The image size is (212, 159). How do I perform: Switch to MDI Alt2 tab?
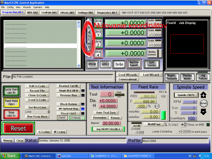tap(33, 13)
